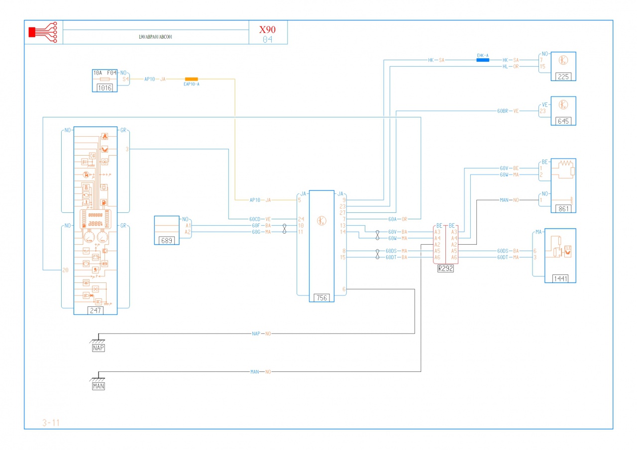Select component label 645
This screenshot has height=450, width=637.
(563, 121)
